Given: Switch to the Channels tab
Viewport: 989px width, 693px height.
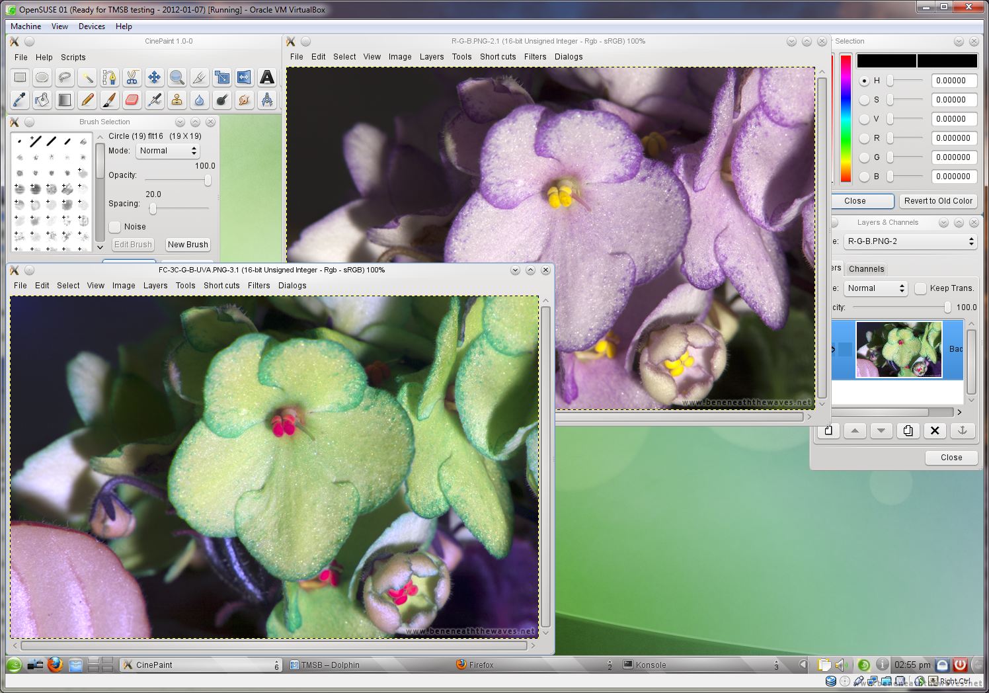Looking at the screenshot, I should [866, 269].
